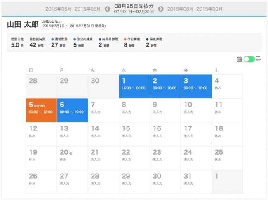Open July 6 shift 09:00～19:00

tap(72, 110)
